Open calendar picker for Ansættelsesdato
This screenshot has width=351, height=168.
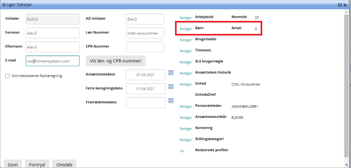click(171, 73)
